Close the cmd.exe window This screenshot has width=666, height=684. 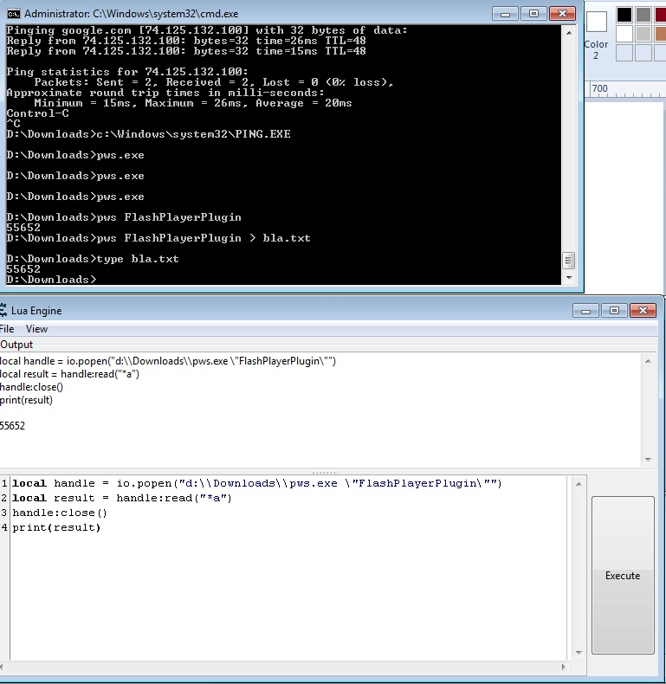tap(560, 13)
